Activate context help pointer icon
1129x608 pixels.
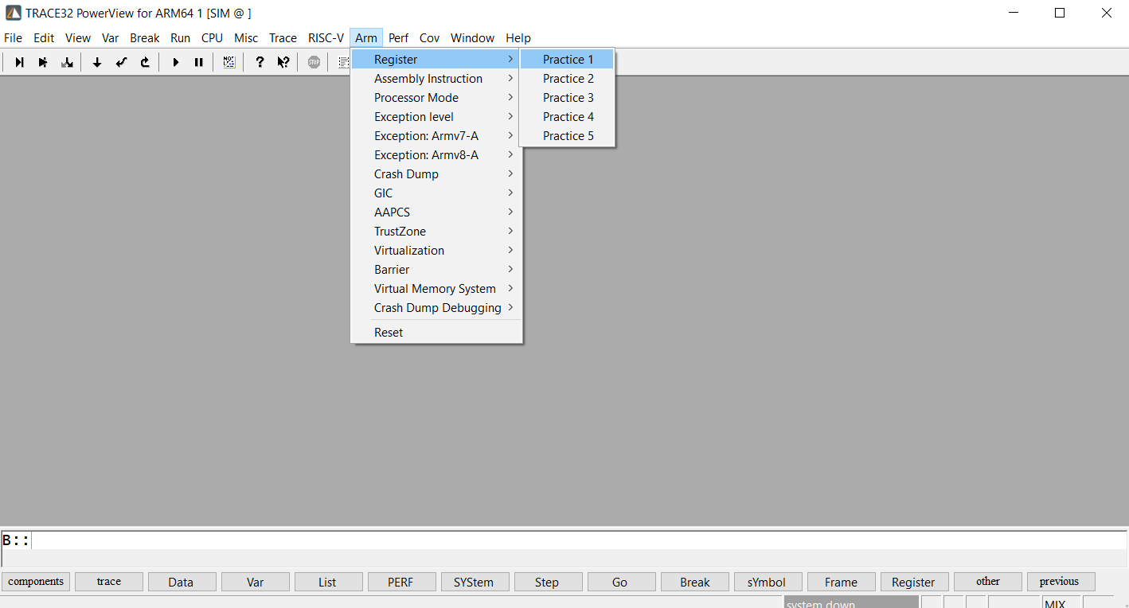point(283,62)
